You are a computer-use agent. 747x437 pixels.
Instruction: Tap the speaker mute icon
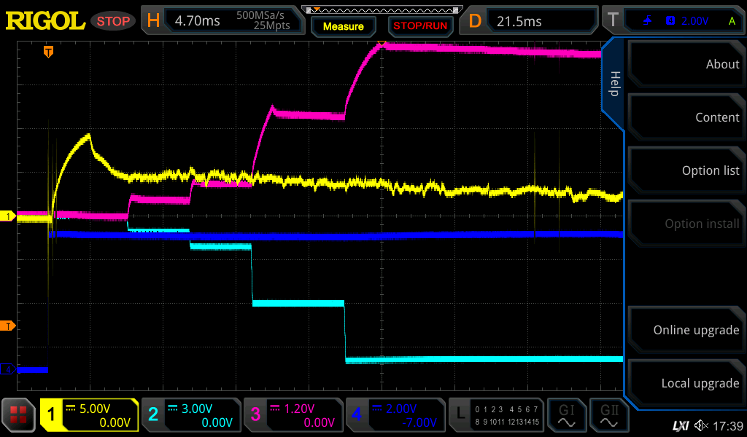point(701,425)
